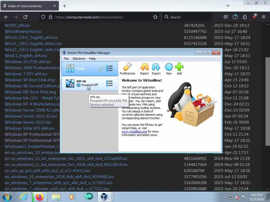Open Windows 98 Boot Disk.img link
This screenshot has height=202, width=270.
[30, 80]
